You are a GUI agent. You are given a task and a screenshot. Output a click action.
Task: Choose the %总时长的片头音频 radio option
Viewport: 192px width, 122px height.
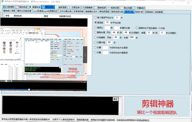click(x=95, y=47)
